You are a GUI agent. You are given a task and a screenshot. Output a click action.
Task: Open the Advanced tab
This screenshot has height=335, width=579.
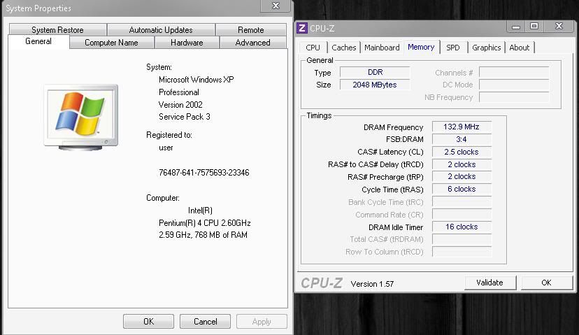point(252,43)
